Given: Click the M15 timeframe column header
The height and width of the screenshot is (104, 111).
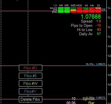Looking at the screenshot, I should tap(73, 6).
